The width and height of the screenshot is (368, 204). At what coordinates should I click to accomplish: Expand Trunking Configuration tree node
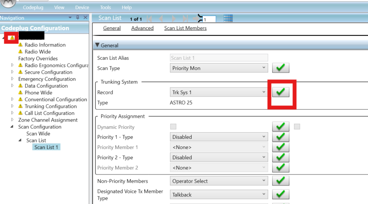coord(12,106)
